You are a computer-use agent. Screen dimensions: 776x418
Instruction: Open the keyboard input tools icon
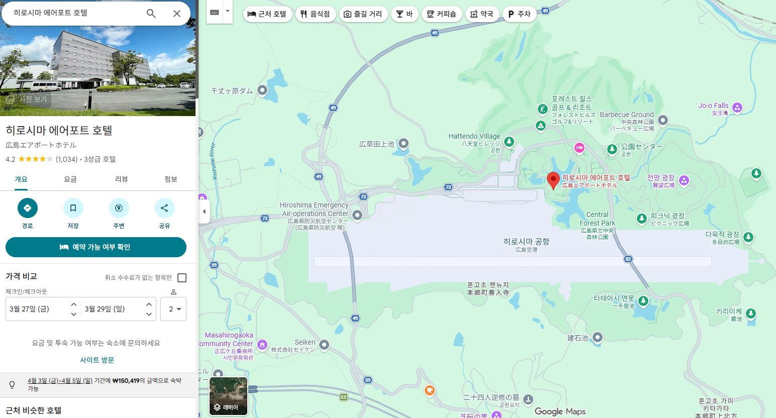[x=215, y=13]
